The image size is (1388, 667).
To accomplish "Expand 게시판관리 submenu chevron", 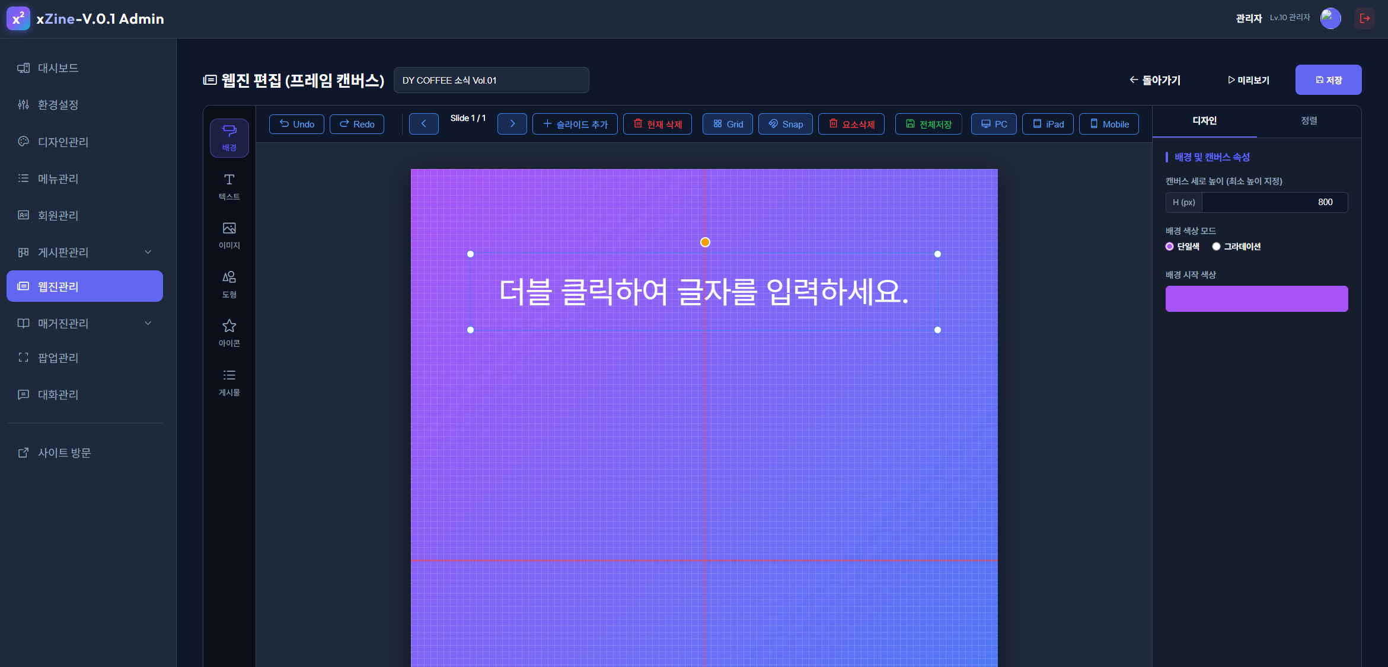I will [148, 252].
